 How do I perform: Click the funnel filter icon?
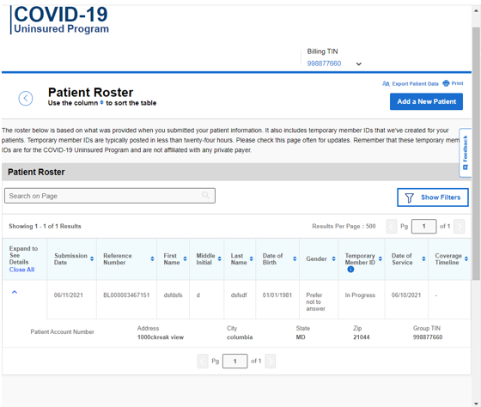(409, 197)
